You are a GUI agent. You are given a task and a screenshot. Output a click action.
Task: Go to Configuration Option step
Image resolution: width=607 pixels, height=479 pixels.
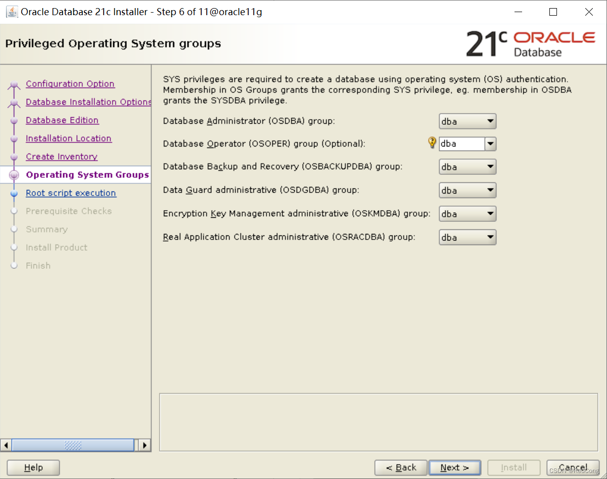pyautogui.click(x=70, y=84)
